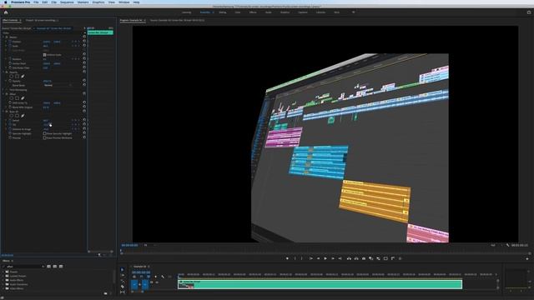534x300 pixels.
Task: Open the File menu
Action: 36,2
